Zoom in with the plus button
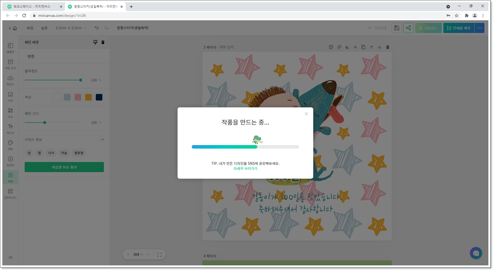 [148, 255]
